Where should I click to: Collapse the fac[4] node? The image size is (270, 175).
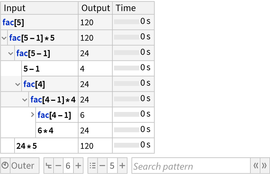18,84
